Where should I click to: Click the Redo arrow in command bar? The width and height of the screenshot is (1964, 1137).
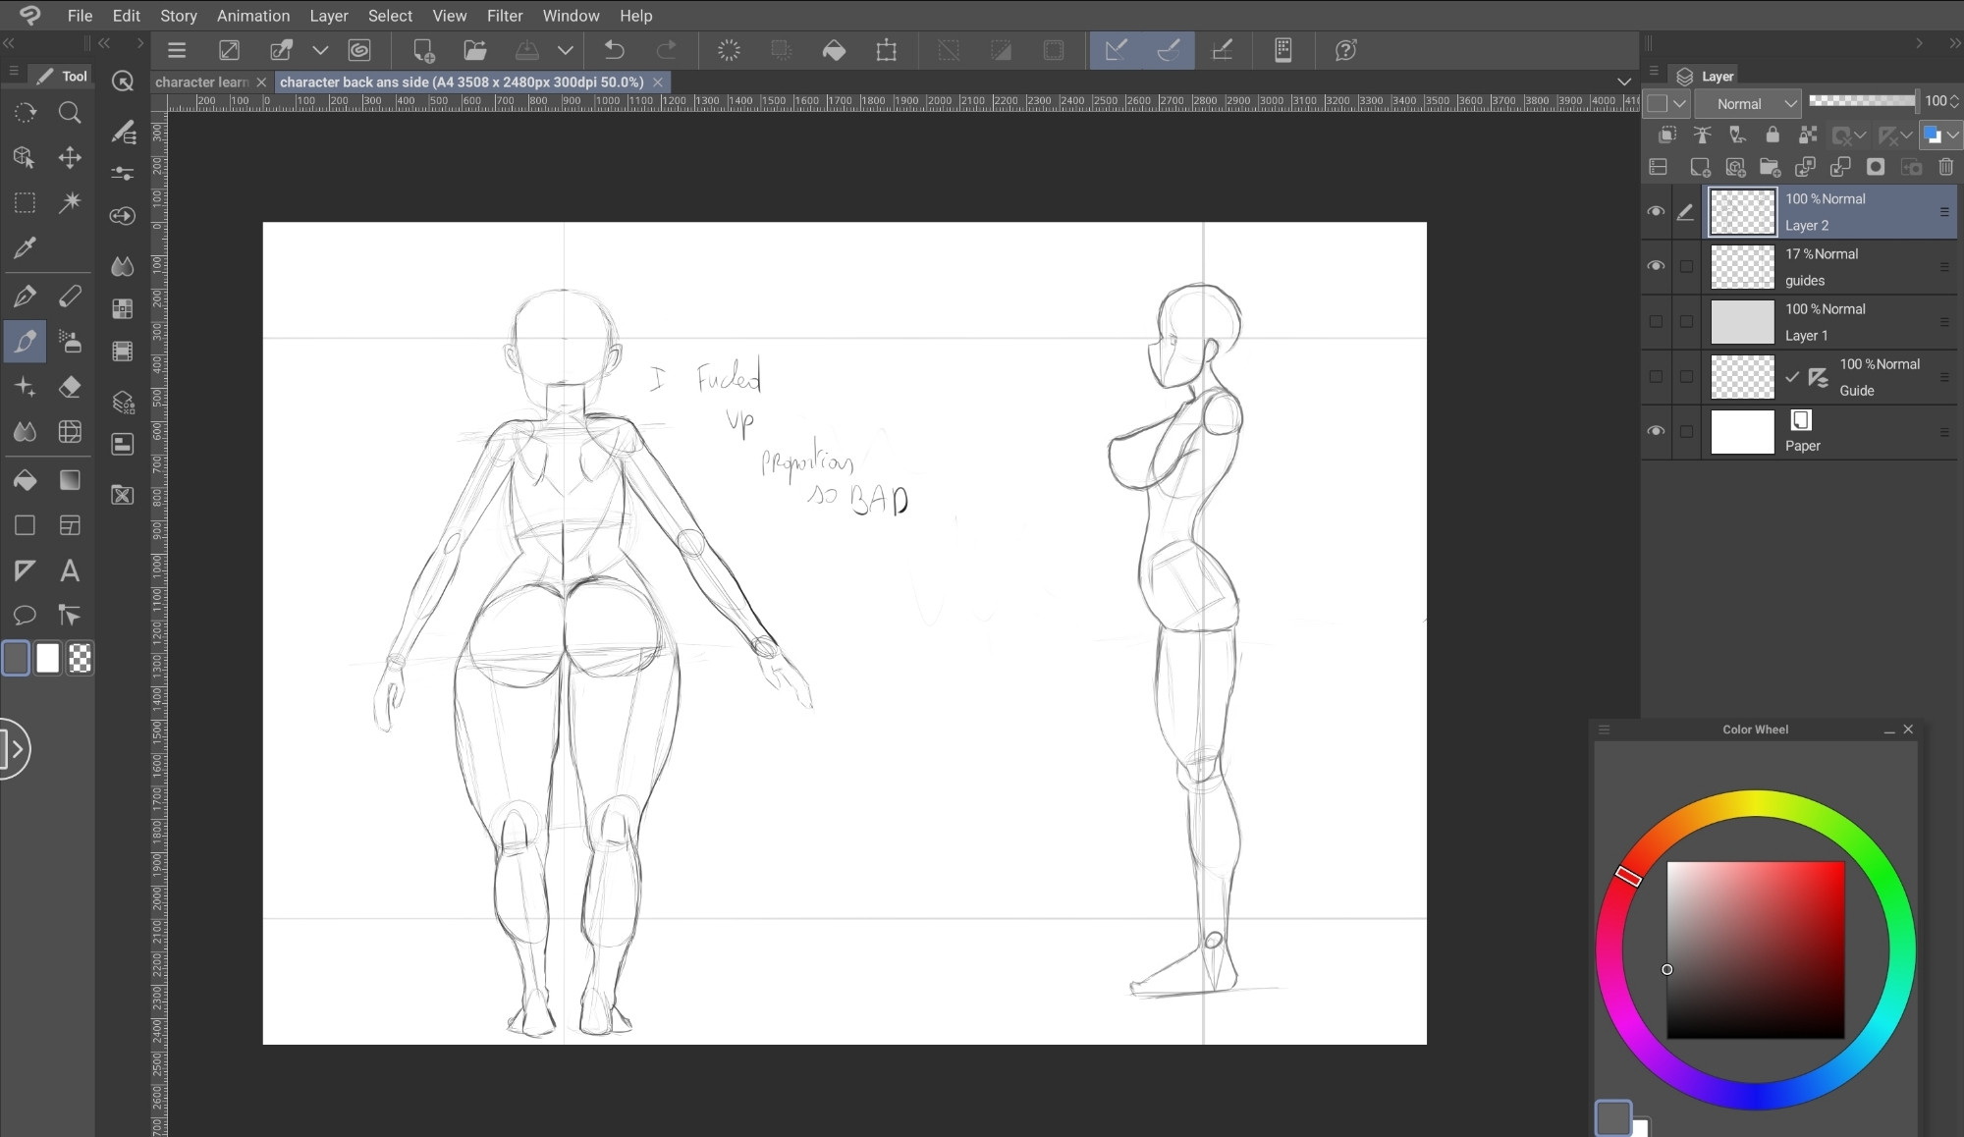667,50
